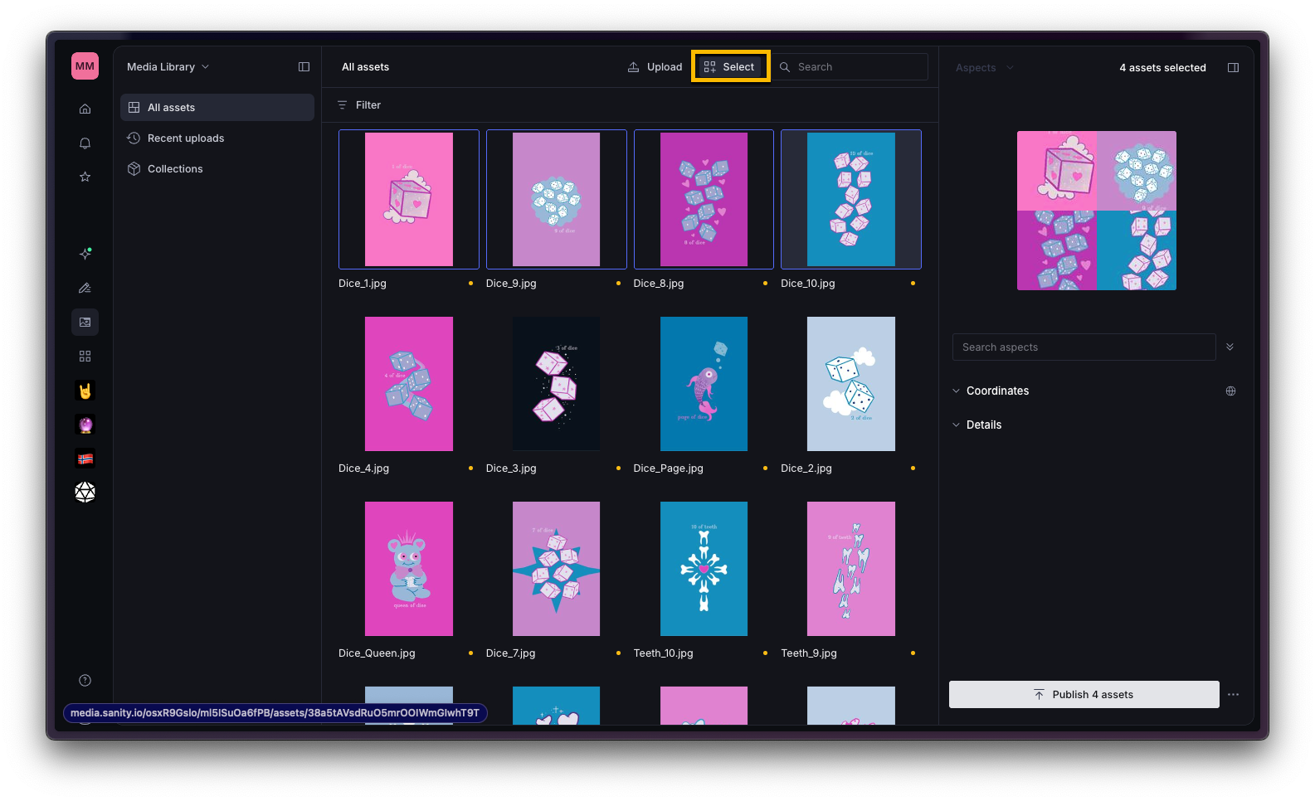1315x801 pixels.
Task: Open Recent uploads
Action: (x=217, y=138)
